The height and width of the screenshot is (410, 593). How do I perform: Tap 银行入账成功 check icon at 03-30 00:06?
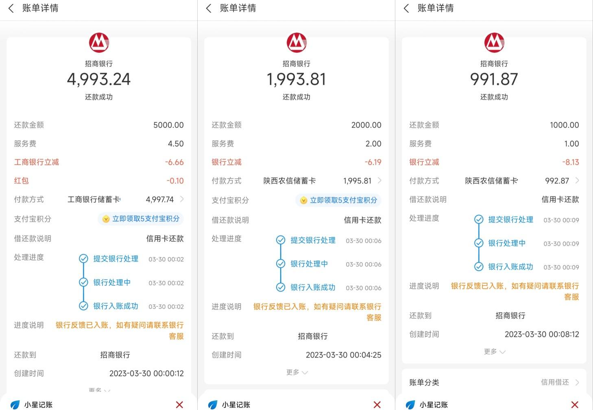(x=281, y=287)
